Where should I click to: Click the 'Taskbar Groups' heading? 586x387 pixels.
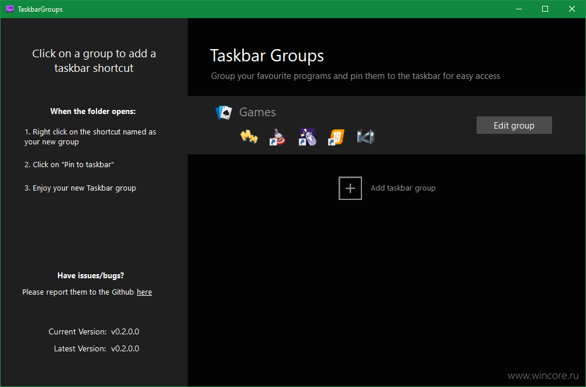pyautogui.click(x=267, y=56)
